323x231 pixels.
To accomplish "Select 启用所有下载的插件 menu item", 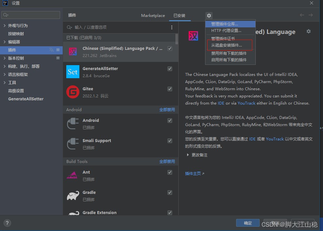I will point(230,60).
